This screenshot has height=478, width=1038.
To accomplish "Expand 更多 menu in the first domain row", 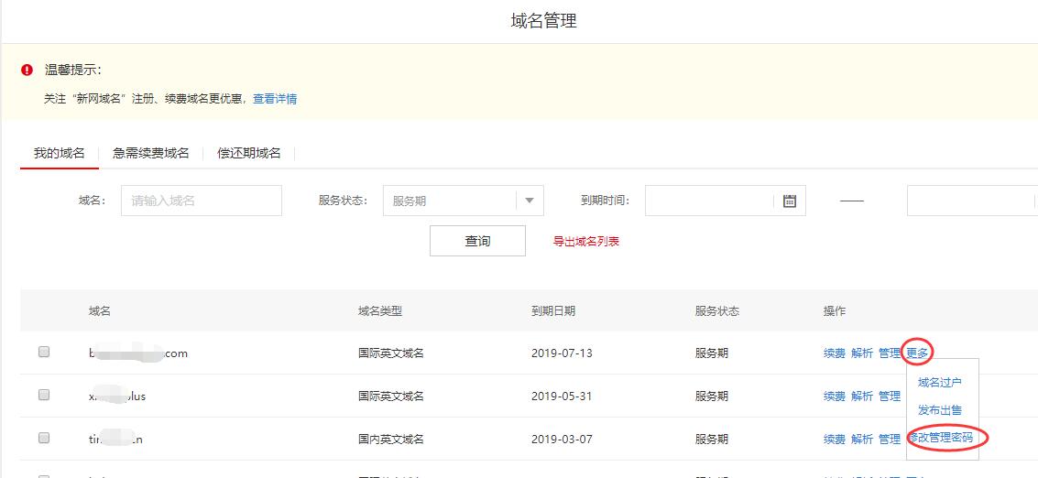I will click(x=917, y=353).
